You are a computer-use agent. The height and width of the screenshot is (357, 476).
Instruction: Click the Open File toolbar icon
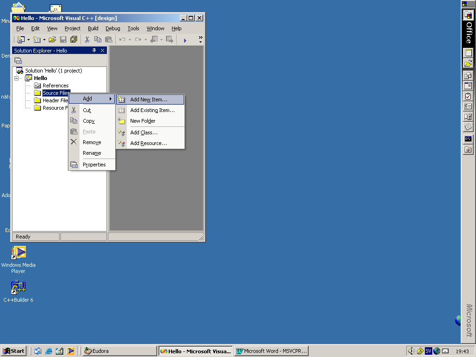coord(53,40)
